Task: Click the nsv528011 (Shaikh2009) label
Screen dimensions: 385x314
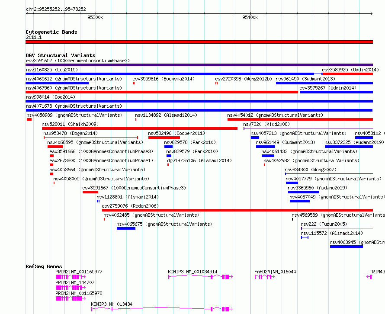Action: pos(70,124)
